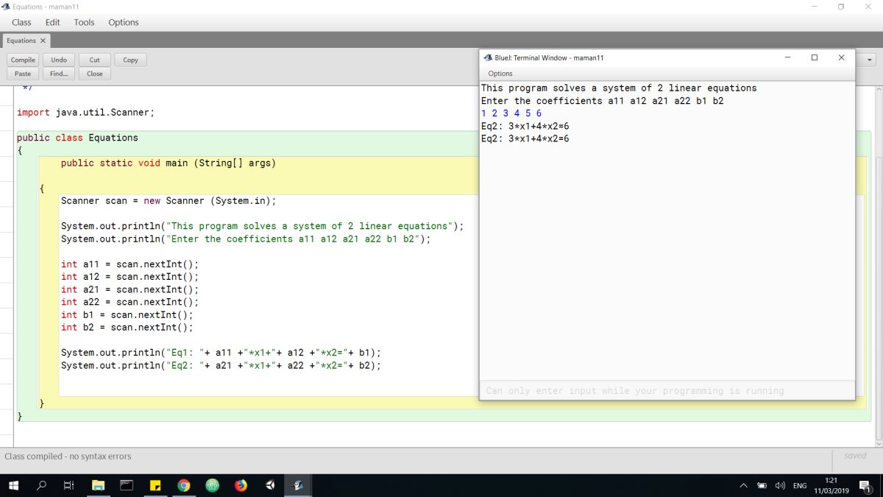Image resolution: width=883 pixels, height=497 pixels.
Task: Select the Equations editor tab
Action: click(21, 40)
